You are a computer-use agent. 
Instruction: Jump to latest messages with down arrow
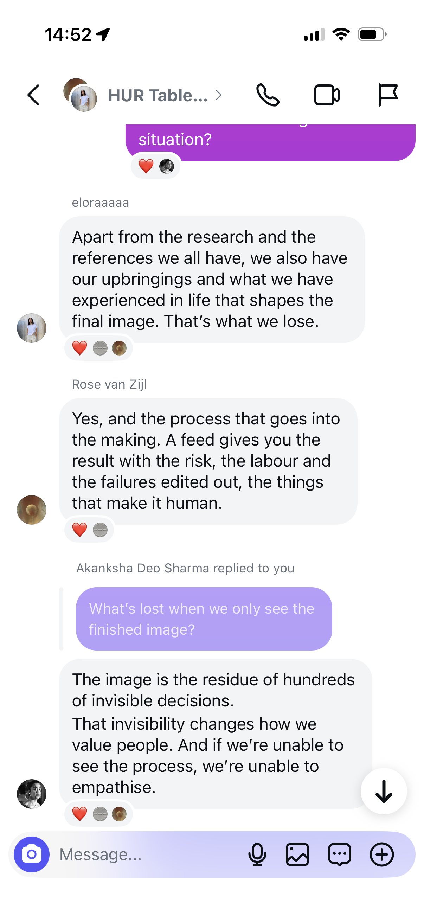tap(384, 791)
